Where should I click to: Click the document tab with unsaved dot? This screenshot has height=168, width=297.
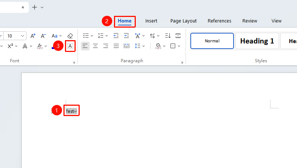click(x=14, y=7)
